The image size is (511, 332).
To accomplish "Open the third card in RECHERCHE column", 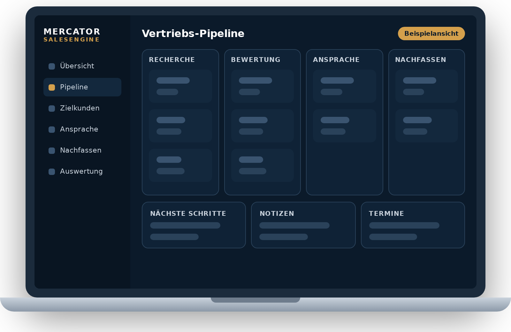I will click(180, 165).
